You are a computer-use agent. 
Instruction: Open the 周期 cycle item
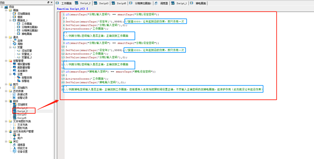[x=20, y=44]
